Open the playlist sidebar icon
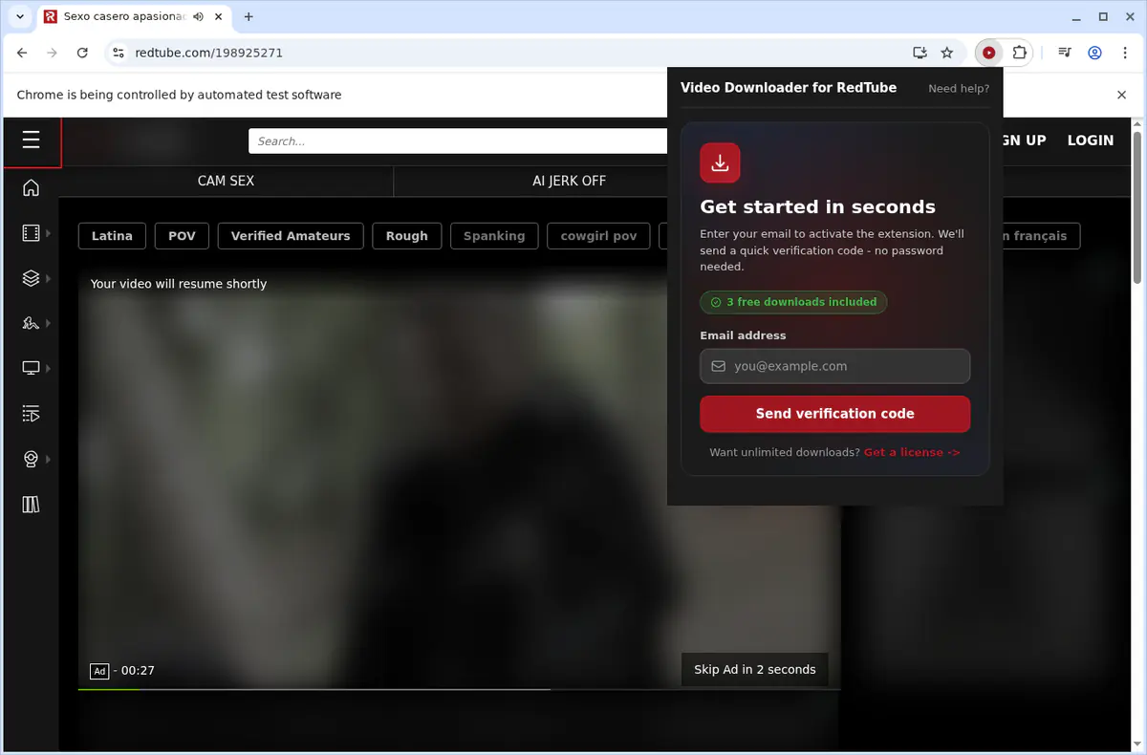The image size is (1147, 755). 31,414
